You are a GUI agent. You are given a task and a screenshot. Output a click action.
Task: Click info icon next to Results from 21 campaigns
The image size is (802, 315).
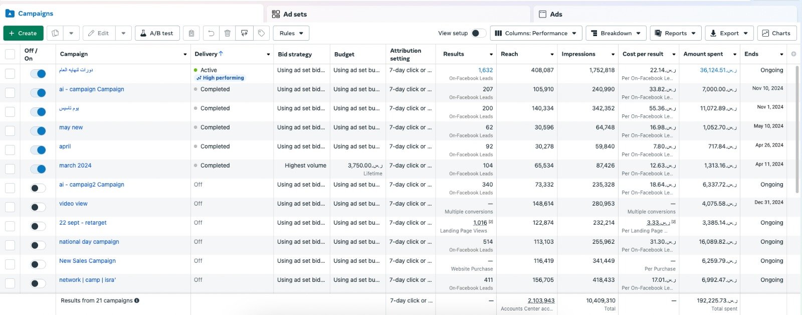point(137,300)
